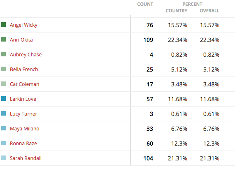
Task: Open the Lucy Turner link
Action: (x=23, y=114)
